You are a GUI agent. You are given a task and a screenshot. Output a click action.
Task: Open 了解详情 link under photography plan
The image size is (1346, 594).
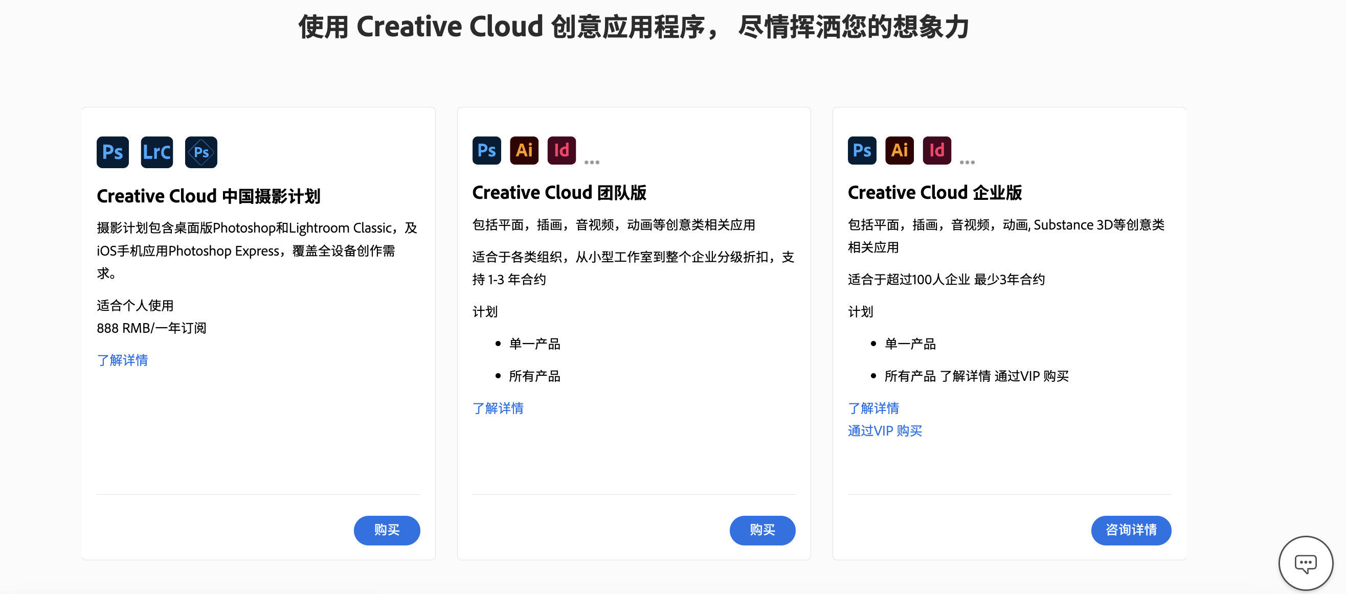pos(122,360)
